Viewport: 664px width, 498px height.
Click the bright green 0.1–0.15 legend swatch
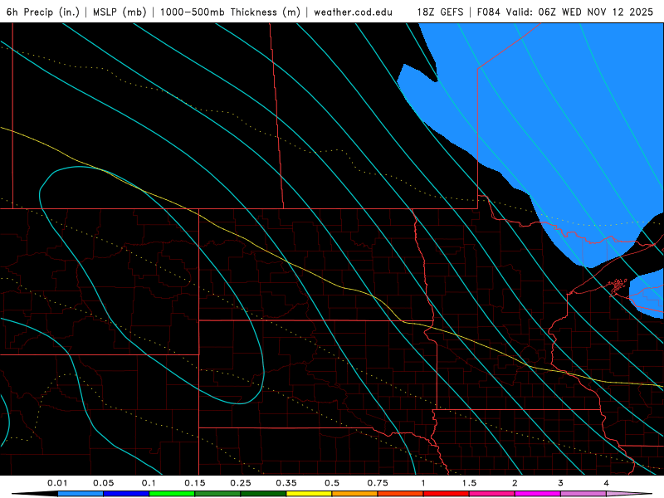click(172, 494)
